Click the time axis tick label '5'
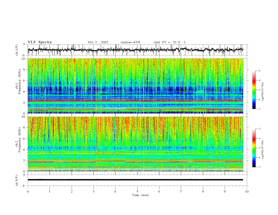The image size is (278, 215). [137, 191]
